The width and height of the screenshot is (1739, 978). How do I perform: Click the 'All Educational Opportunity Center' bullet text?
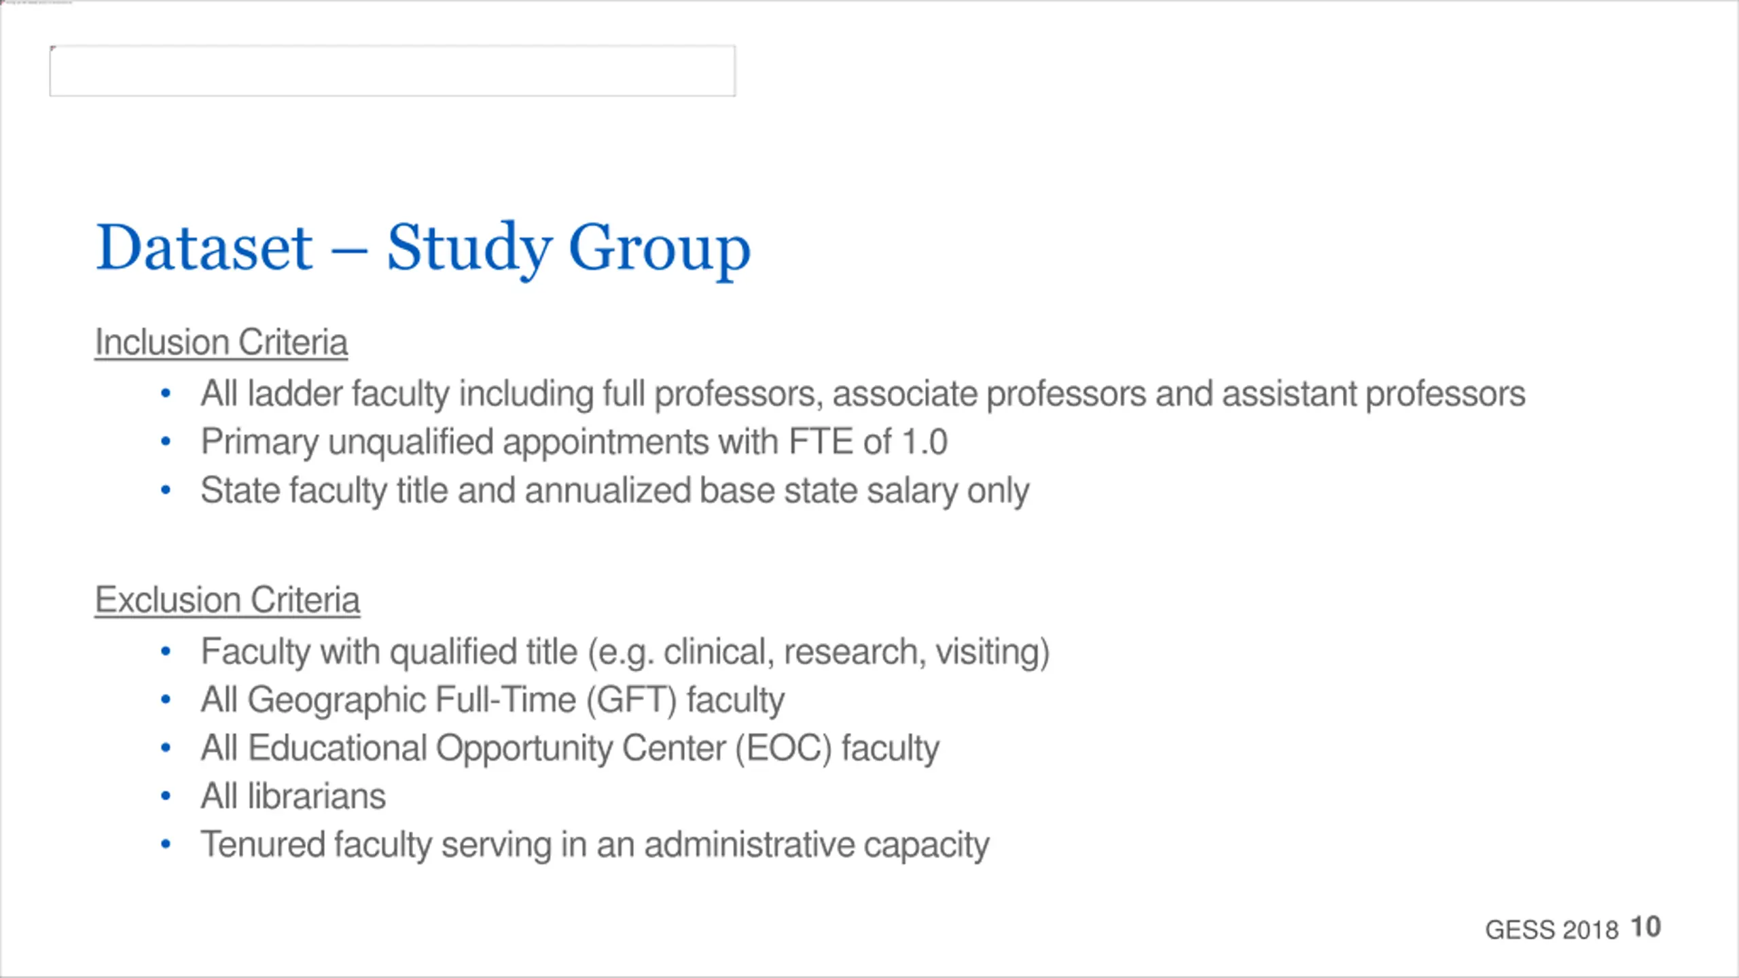pyautogui.click(x=570, y=748)
